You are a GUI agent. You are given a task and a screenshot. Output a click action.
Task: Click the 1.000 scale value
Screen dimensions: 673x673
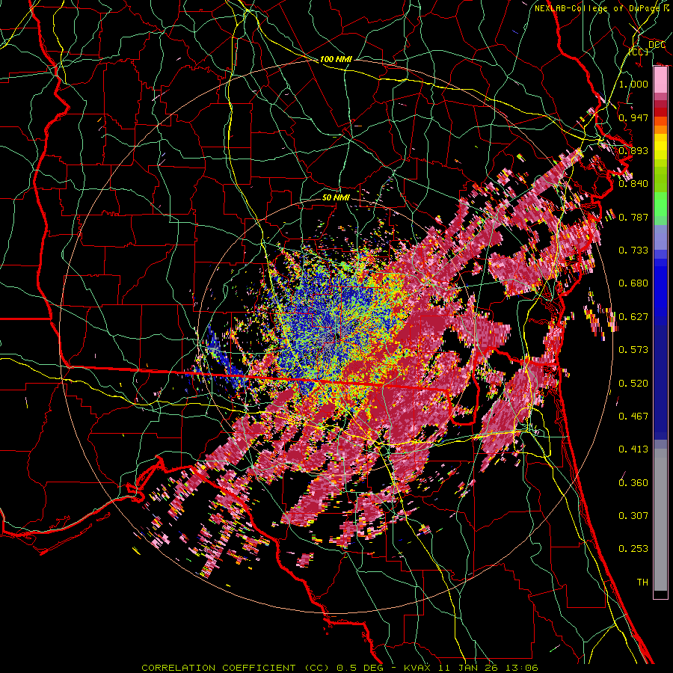pos(633,84)
